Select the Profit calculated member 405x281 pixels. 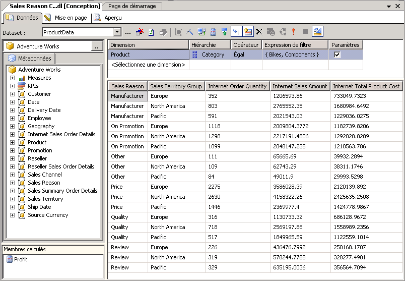[x=21, y=259]
